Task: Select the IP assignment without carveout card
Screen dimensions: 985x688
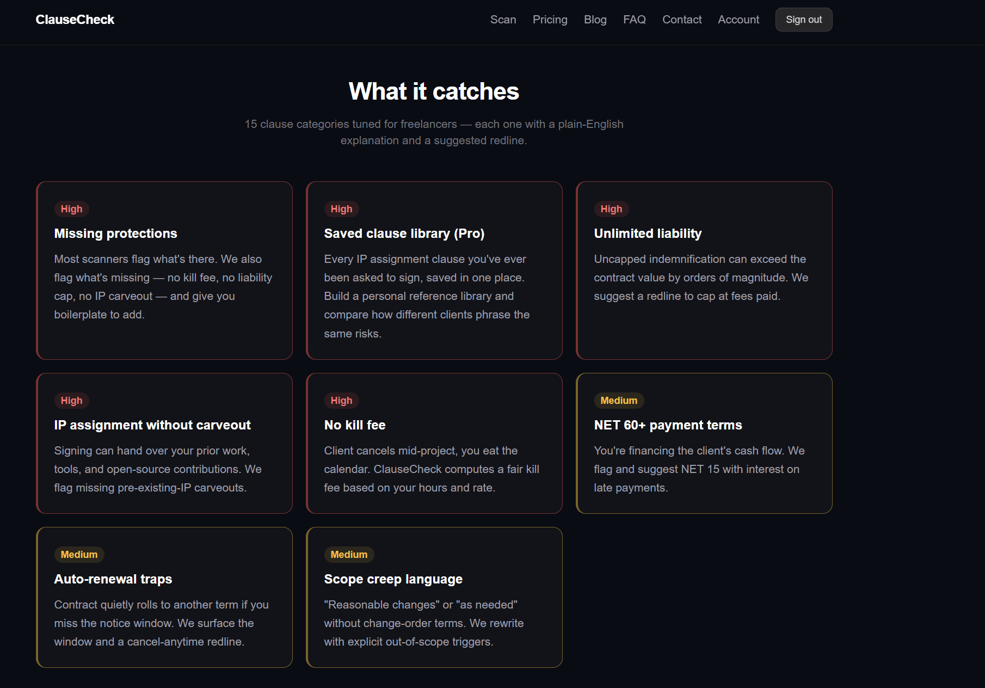Action: pos(164,444)
